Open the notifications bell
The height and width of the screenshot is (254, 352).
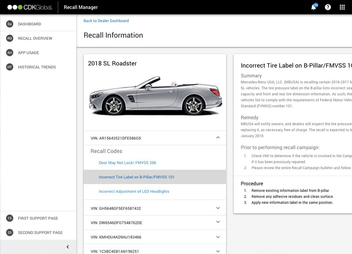pos(313,7)
